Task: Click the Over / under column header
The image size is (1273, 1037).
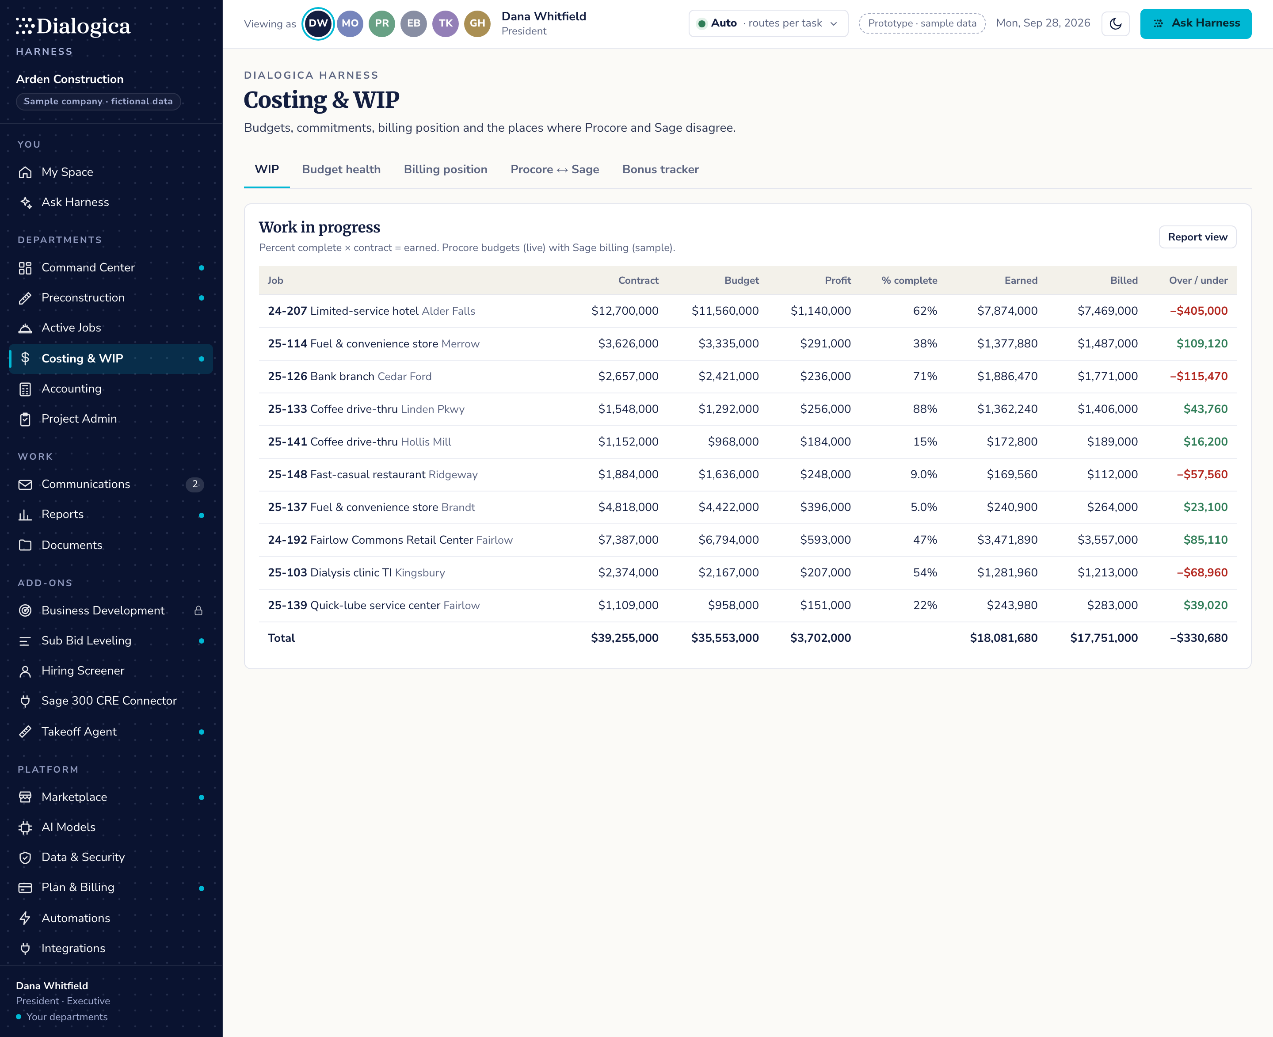Action: [x=1198, y=281]
